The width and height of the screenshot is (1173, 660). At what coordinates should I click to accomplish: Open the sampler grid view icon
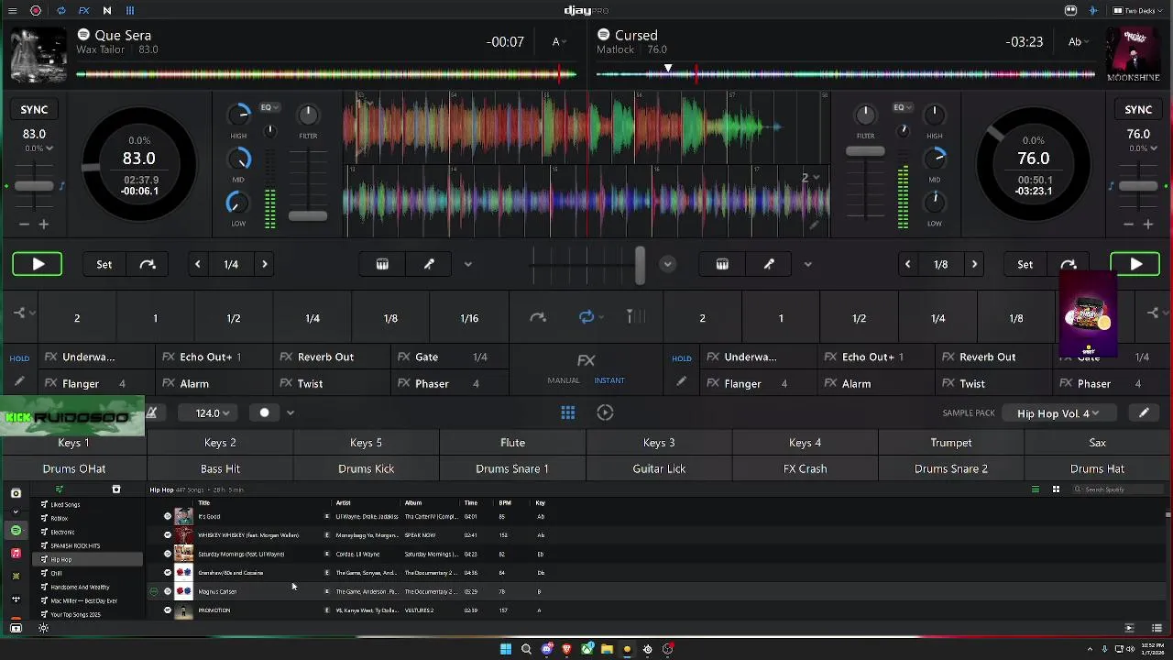pos(568,412)
